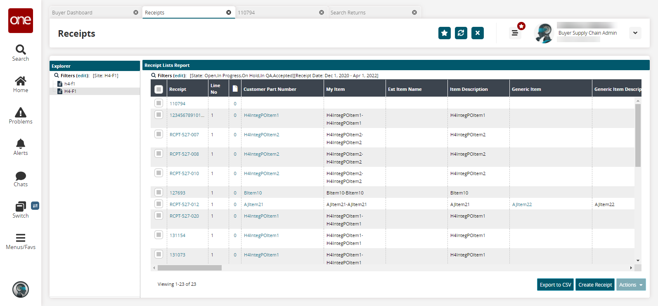
Task: Select H4-F1 node in Explorer tree
Action: click(70, 91)
